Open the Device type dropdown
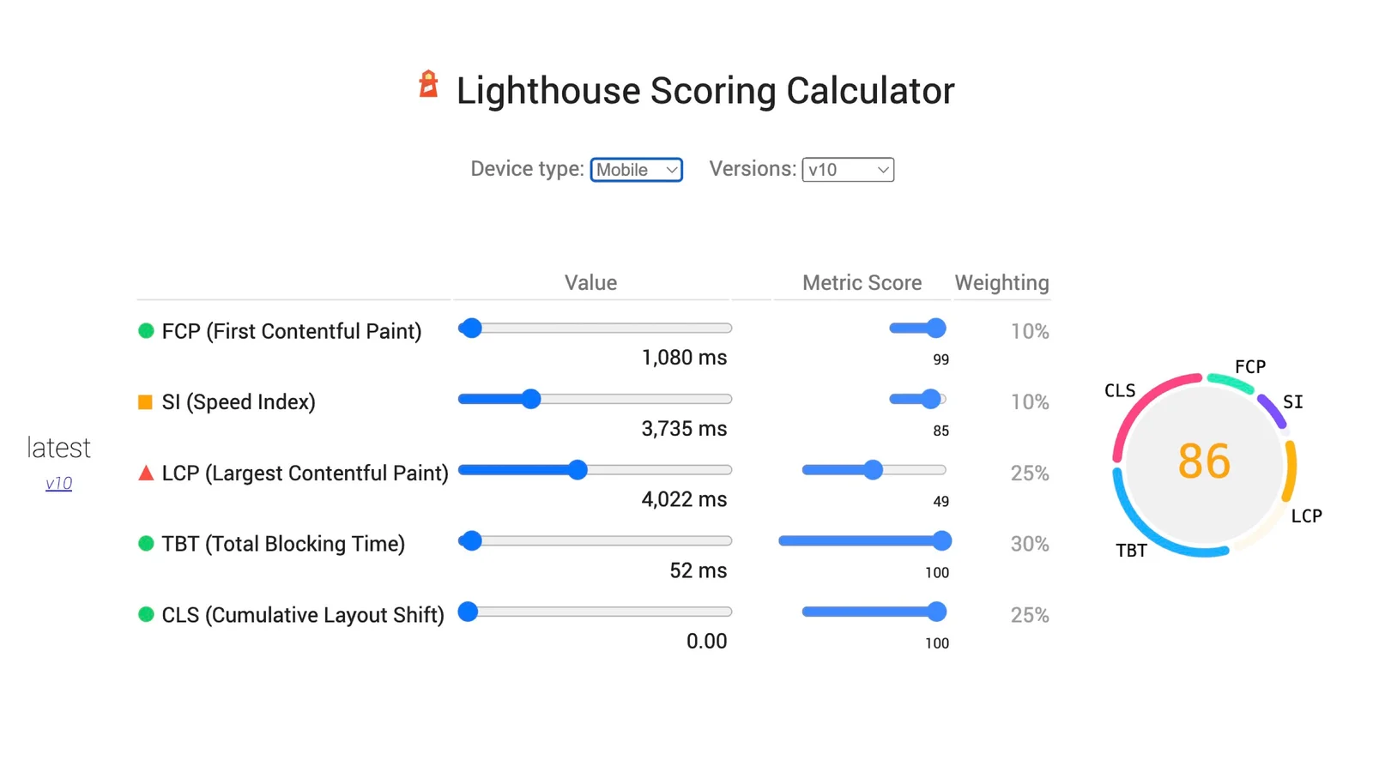1373x772 pixels. [636, 169]
